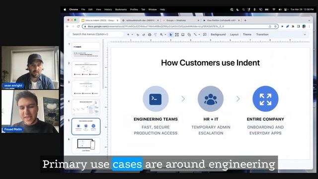The width and height of the screenshot is (318, 179).
Task: Click the zoom magnifier icon
Action: coord(161,35)
